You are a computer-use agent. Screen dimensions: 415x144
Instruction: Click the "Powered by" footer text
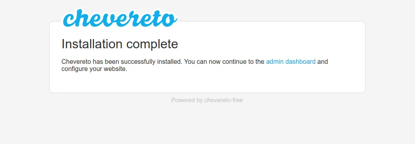coord(187,100)
